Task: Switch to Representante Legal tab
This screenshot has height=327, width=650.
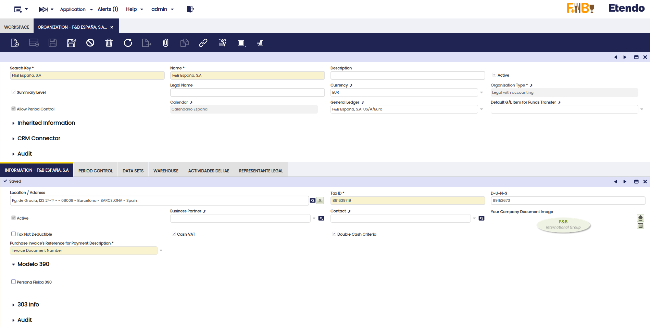Action: tap(261, 171)
